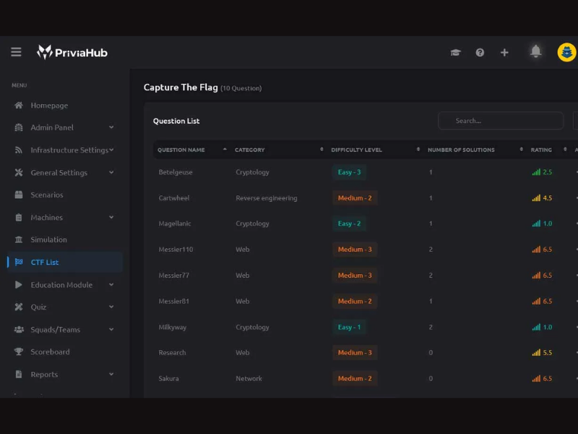The height and width of the screenshot is (434, 578).
Task: Click the PriviaHub logo
Action: pos(72,52)
